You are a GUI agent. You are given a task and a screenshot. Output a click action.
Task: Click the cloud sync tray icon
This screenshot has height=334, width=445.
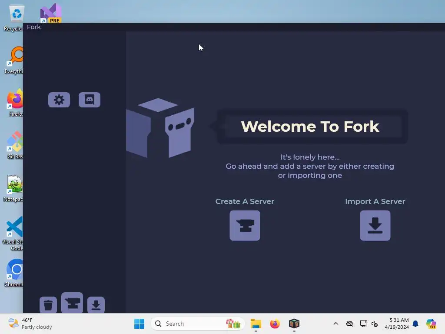(350, 324)
